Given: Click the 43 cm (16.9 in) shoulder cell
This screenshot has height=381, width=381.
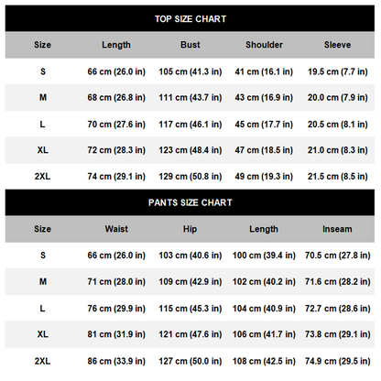Looking at the screenshot, I should point(264,98).
